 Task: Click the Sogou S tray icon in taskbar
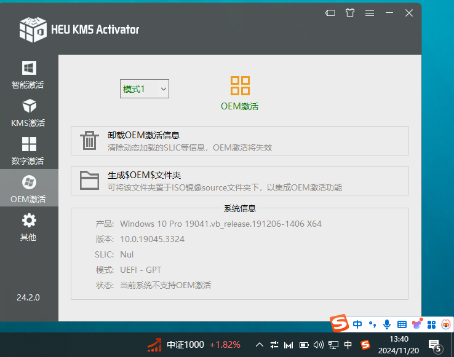coord(365,345)
